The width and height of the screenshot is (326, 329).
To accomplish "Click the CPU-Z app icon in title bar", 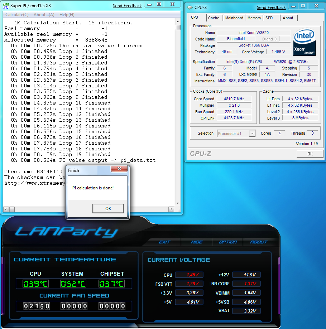I will click(x=190, y=8).
